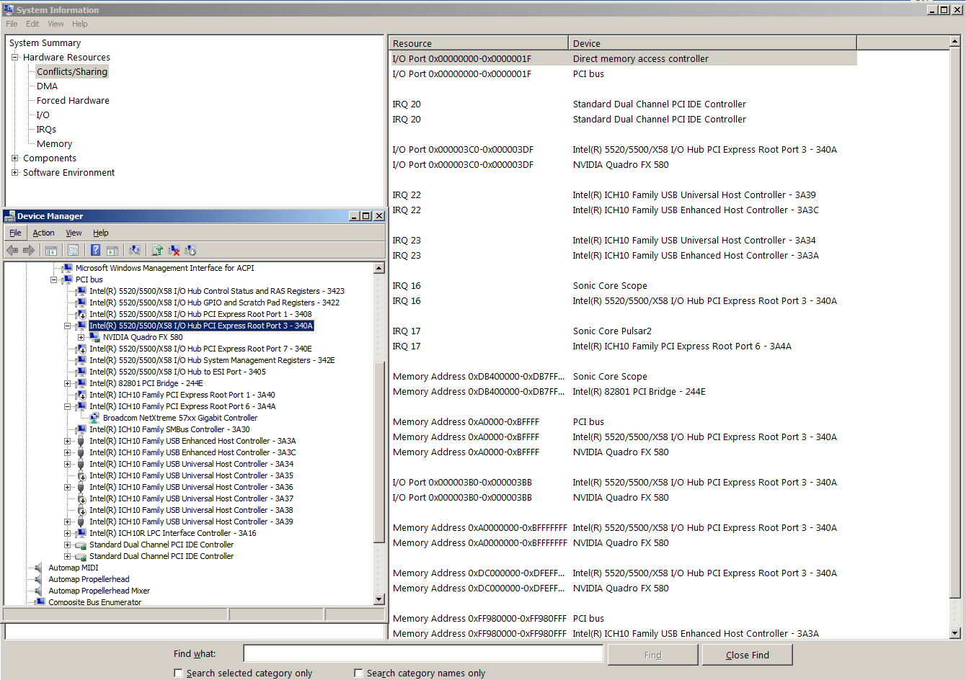The width and height of the screenshot is (966, 680).
Task: Open Device Manager View menu
Action: click(x=74, y=233)
